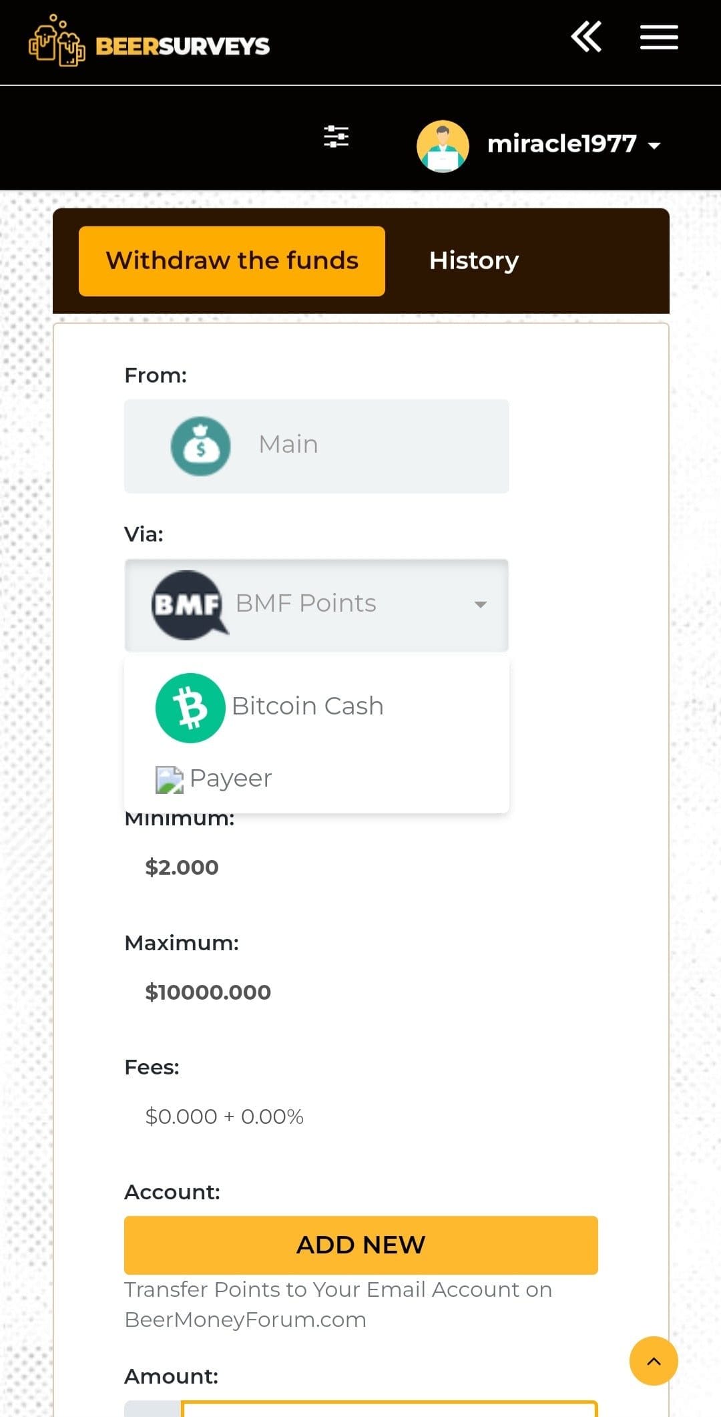Click the BEERSURVEYS site title text

coord(182,46)
